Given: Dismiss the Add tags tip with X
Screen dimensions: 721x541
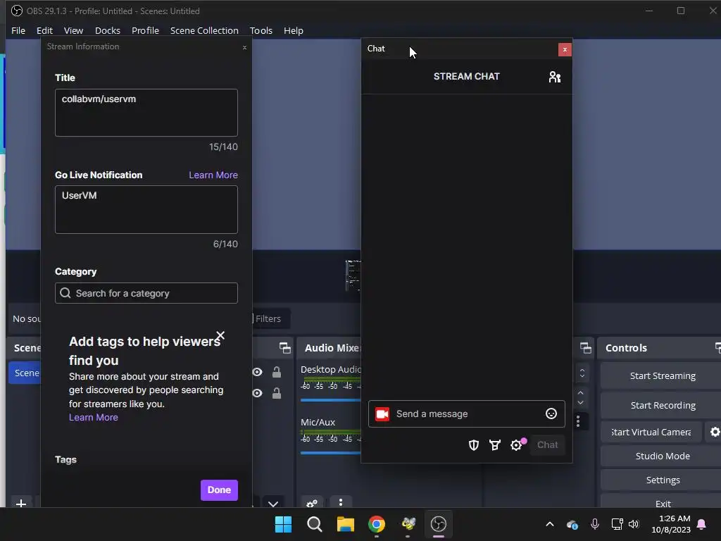Looking at the screenshot, I should [220, 335].
